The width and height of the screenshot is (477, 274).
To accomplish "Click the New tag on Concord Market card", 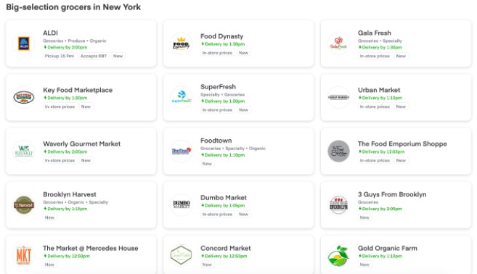I will tap(207, 265).
